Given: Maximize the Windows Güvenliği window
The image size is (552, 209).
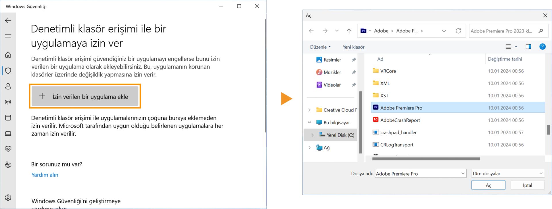Looking at the screenshot, I should (x=239, y=6).
